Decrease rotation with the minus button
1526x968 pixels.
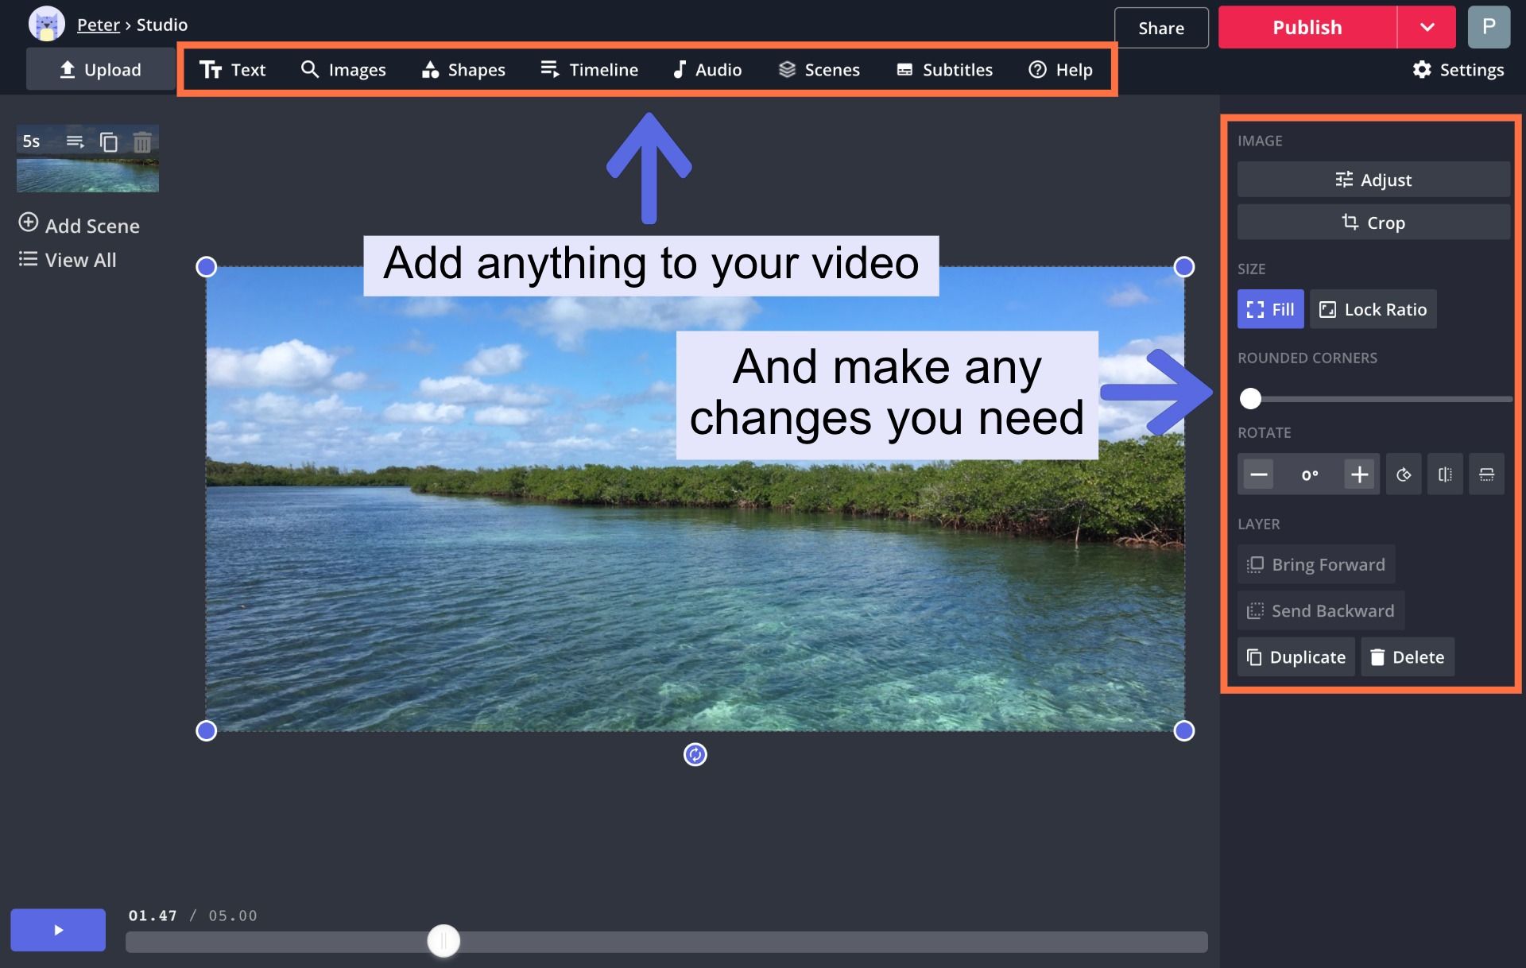pyautogui.click(x=1258, y=474)
